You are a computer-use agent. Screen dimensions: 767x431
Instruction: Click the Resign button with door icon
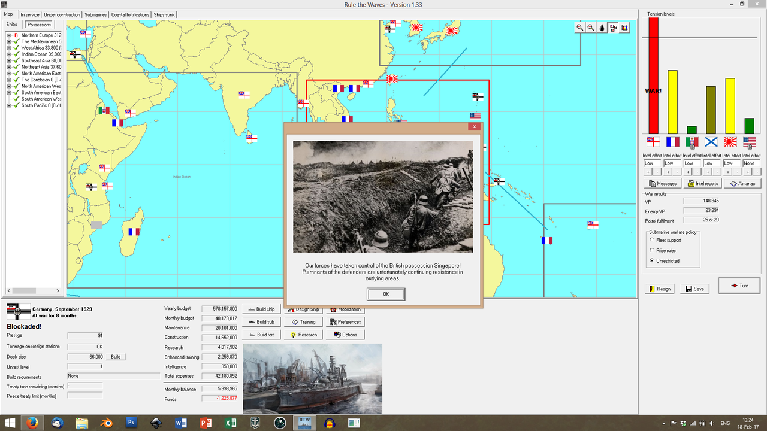659,288
